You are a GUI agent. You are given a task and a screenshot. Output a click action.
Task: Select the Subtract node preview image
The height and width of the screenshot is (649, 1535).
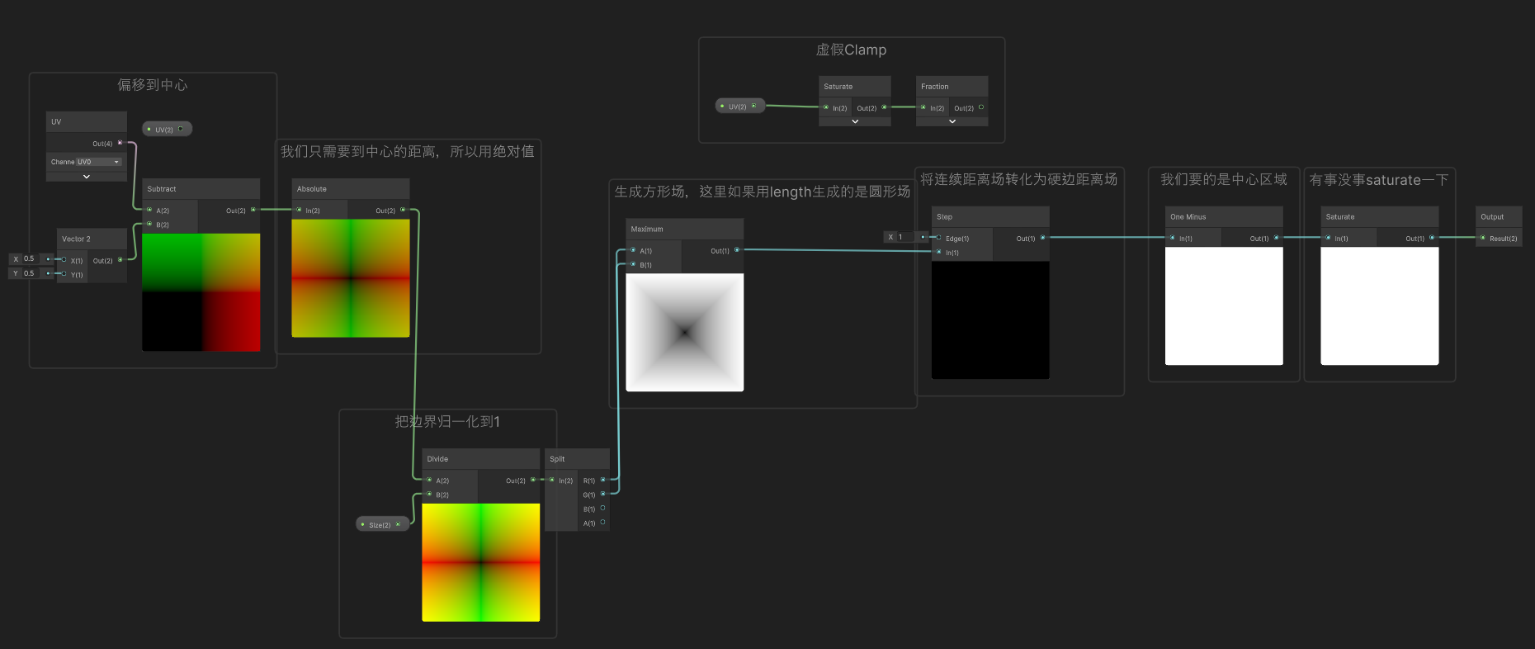point(201,292)
